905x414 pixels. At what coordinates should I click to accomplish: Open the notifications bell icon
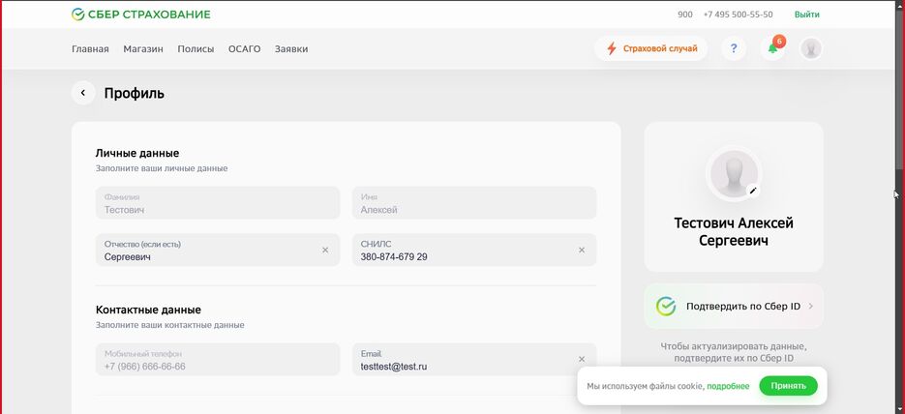click(x=772, y=48)
